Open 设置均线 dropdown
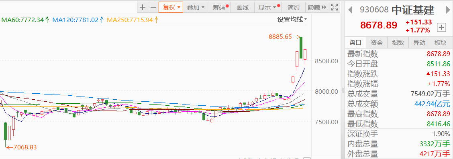 (x=292, y=20)
